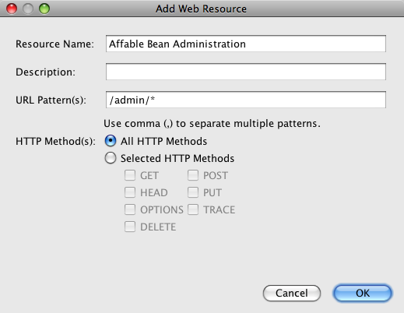404x313 pixels.
Task: Close the window with the red button
Action: tap(12, 9)
